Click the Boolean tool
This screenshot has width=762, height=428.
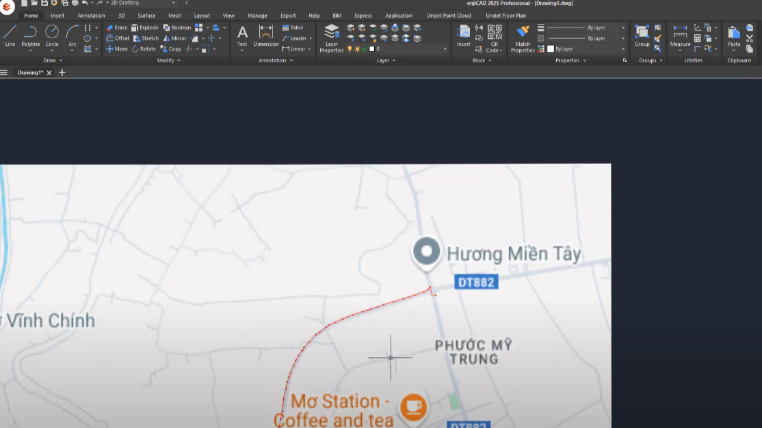(177, 28)
